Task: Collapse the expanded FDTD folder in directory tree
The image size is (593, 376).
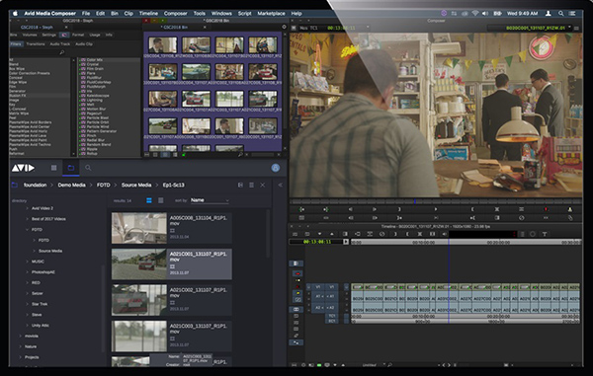Action: (28, 230)
